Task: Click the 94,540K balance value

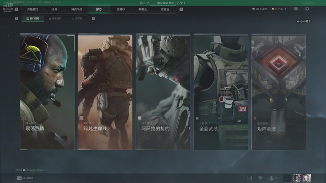Action: pyautogui.click(x=262, y=9)
